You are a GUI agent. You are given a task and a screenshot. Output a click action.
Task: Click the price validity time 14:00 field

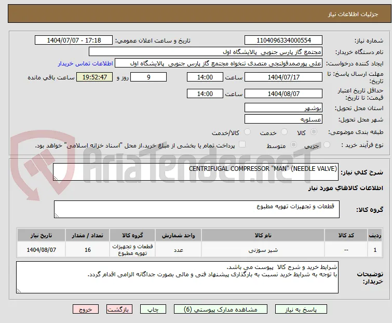coord(205,94)
